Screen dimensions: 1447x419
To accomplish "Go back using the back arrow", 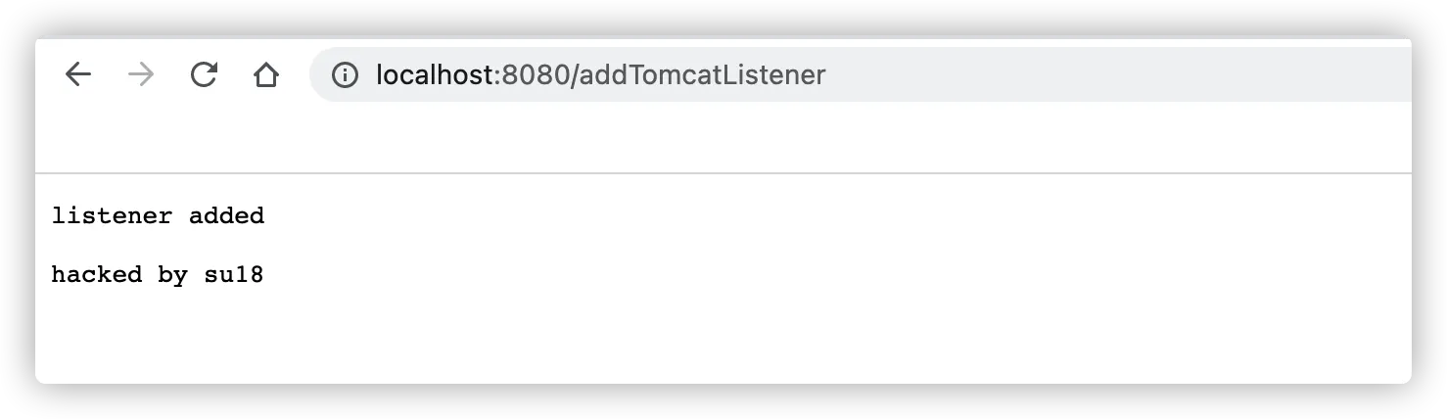I will pyautogui.click(x=77, y=74).
